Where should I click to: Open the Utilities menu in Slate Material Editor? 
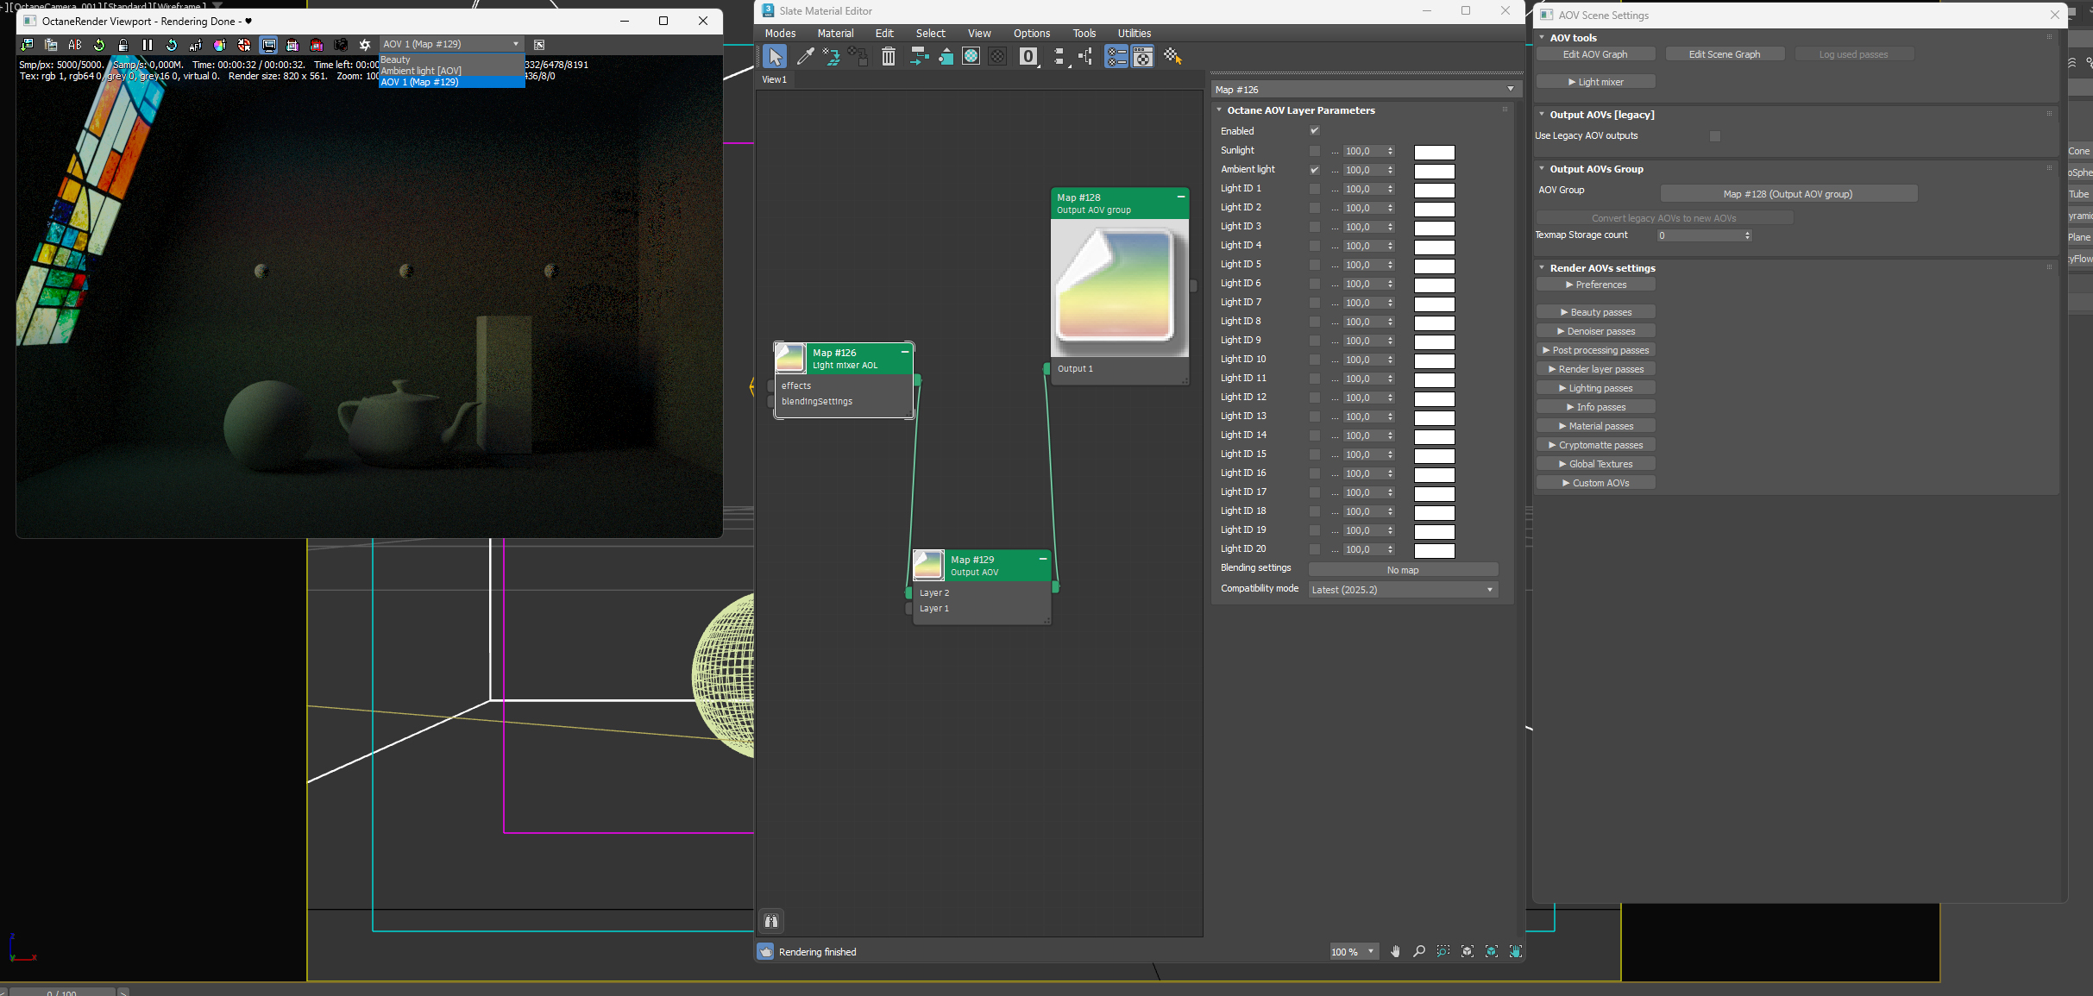(1134, 34)
